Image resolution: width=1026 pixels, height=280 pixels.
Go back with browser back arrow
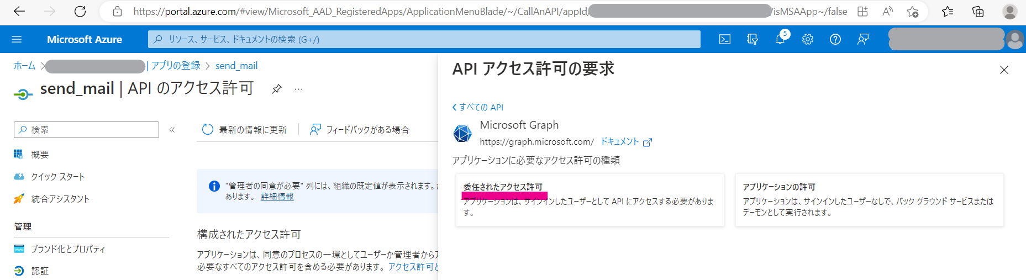pyautogui.click(x=19, y=12)
